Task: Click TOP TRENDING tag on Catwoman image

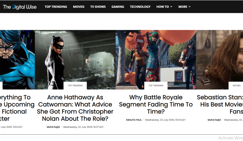Action: pos(75,86)
